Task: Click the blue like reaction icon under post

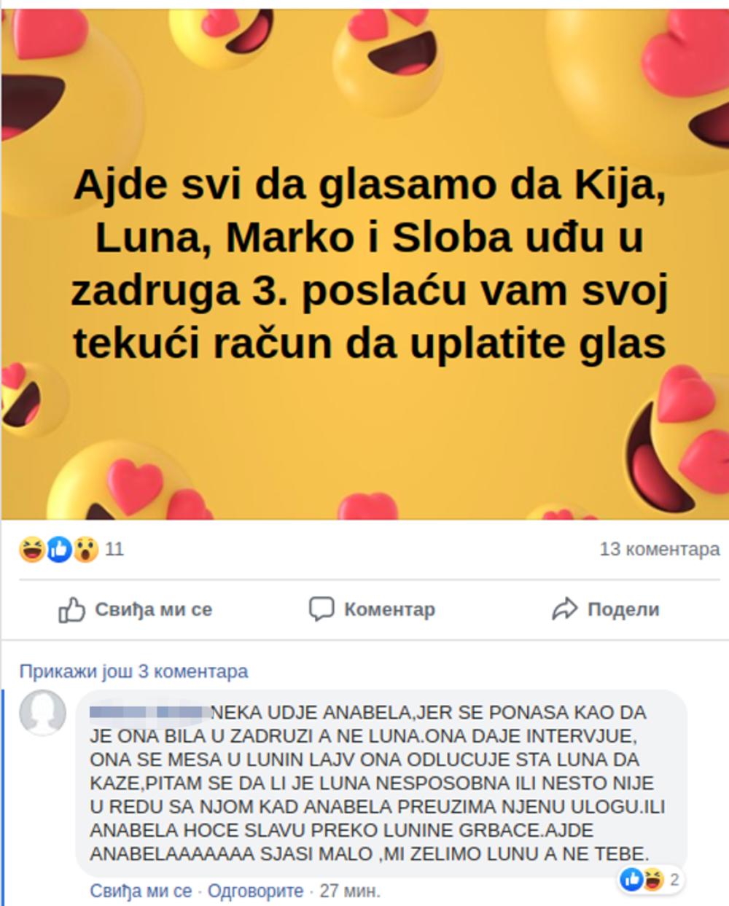Action: [x=59, y=549]
